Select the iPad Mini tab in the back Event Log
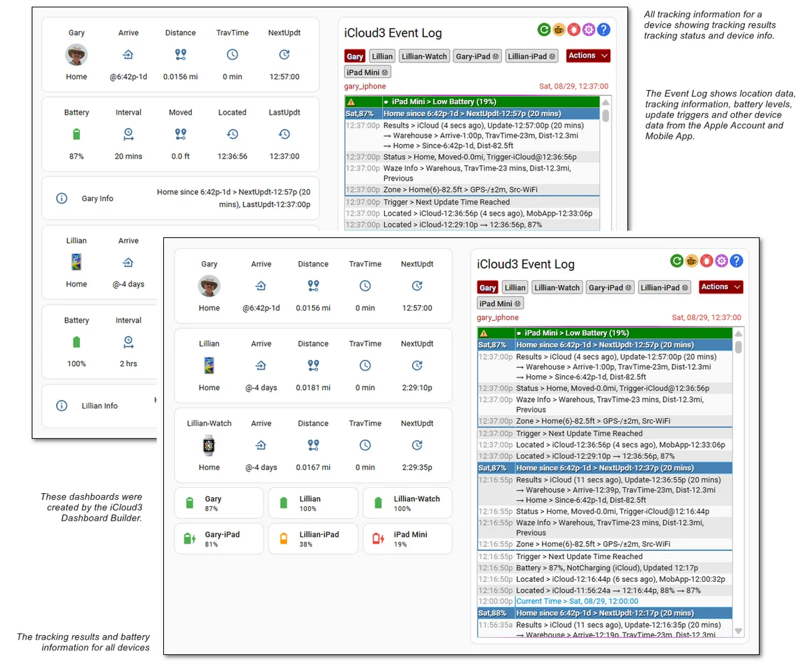The height and width of the screenshot is (665, 800). point(368,72)
